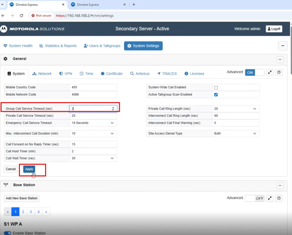Collapse the top navigation panel
Image resolution: width=292 pixels, height=235 pixels.
(x=283, y=46)
